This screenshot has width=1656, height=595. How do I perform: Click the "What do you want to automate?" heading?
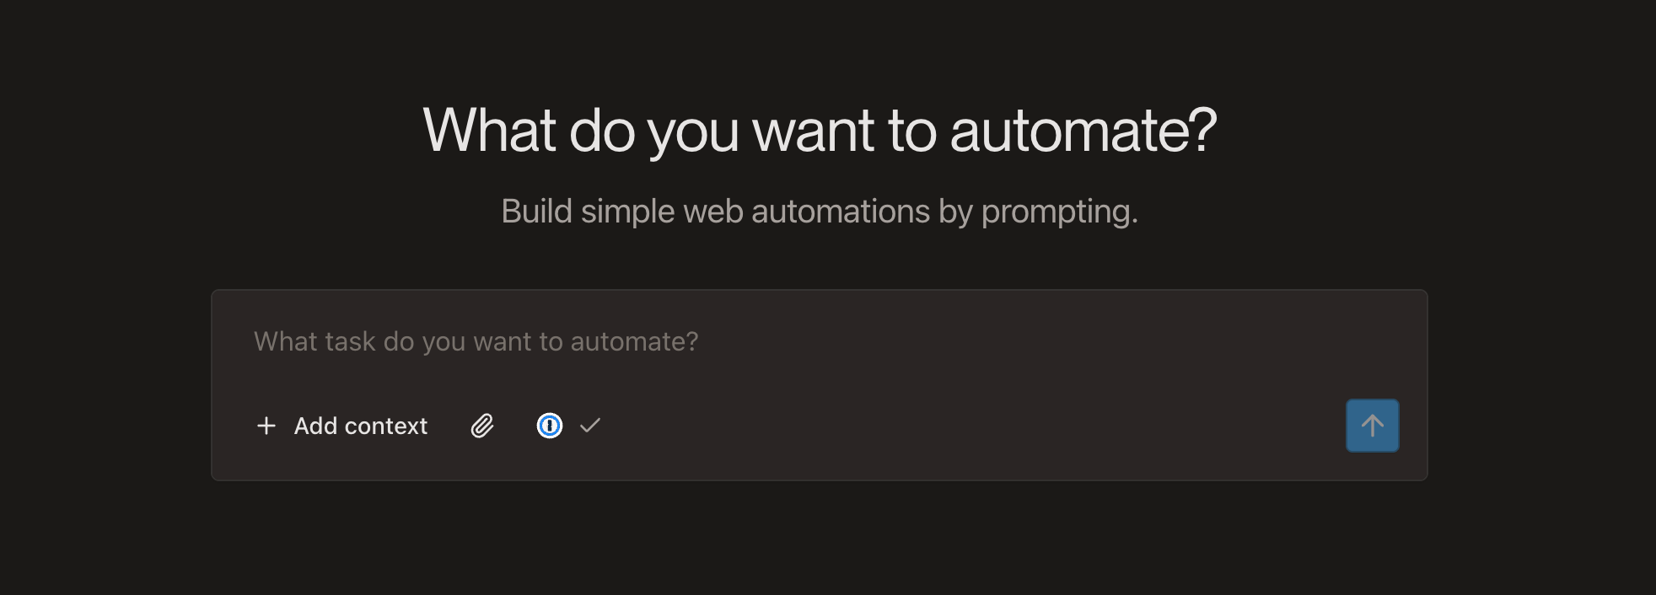820,131
